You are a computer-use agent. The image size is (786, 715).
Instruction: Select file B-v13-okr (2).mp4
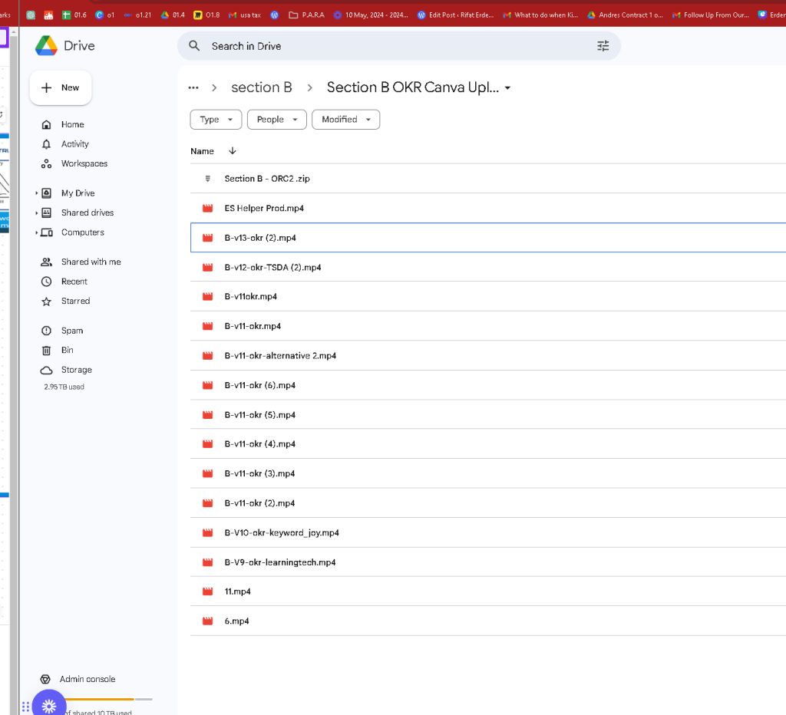tap(488, 238)
